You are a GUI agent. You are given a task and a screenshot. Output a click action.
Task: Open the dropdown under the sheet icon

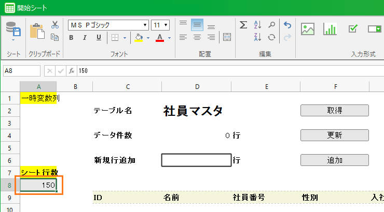pos(13,40)
